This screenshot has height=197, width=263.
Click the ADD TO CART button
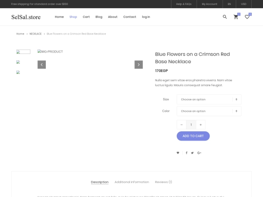pos(193,136)
